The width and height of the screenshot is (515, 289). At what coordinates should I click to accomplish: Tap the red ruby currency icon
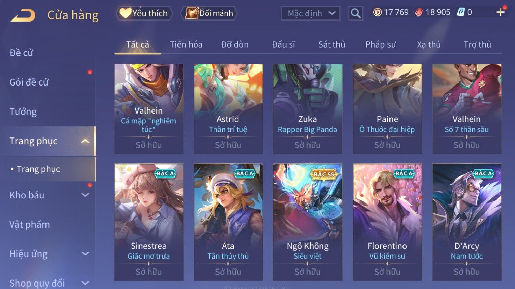[x=419, y=13]
